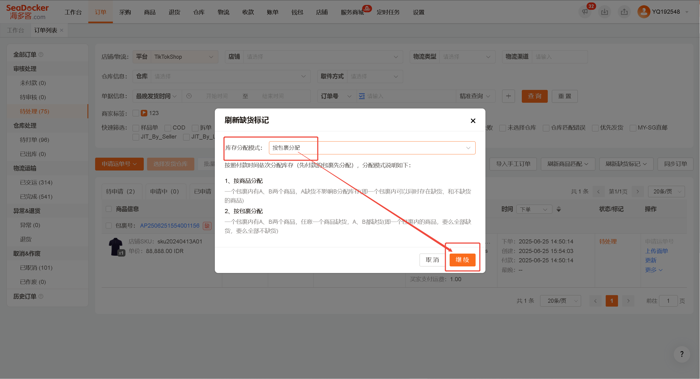Click previous page arrow in bottom pager

click(595, 301)
